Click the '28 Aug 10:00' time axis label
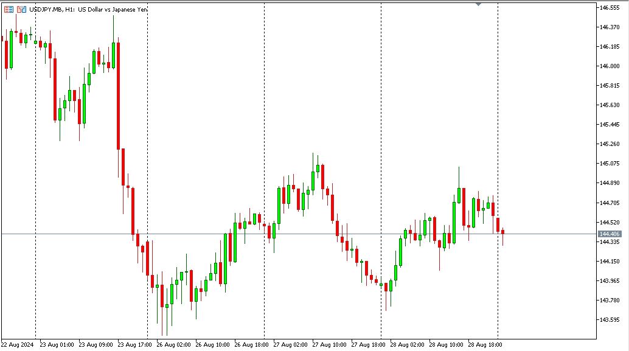Screen dimensions: 629x351 point(446,344)
